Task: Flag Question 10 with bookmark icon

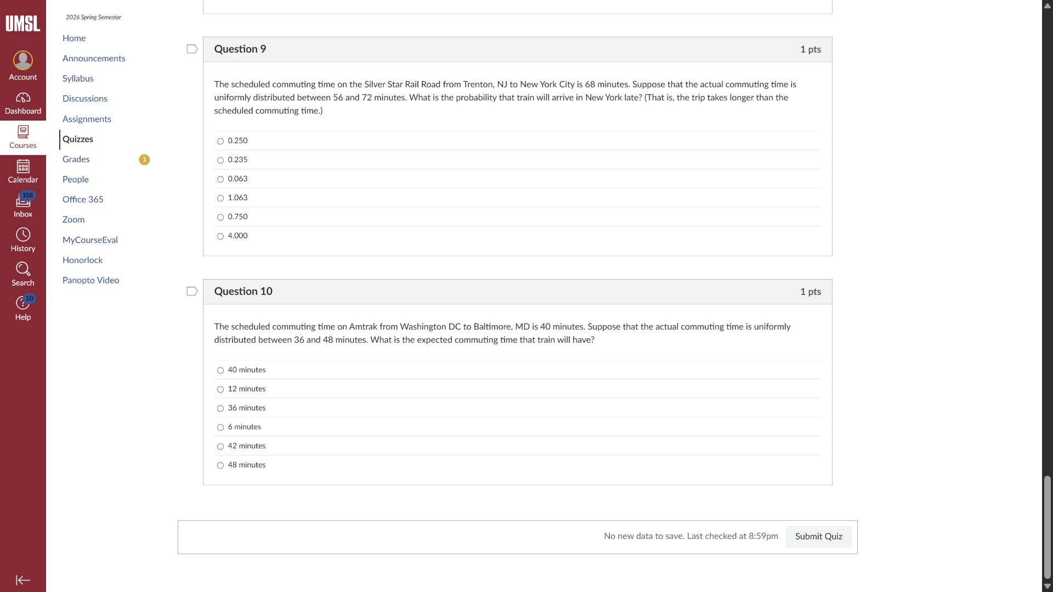Action: pyautogui.click(x=192, y=292)
